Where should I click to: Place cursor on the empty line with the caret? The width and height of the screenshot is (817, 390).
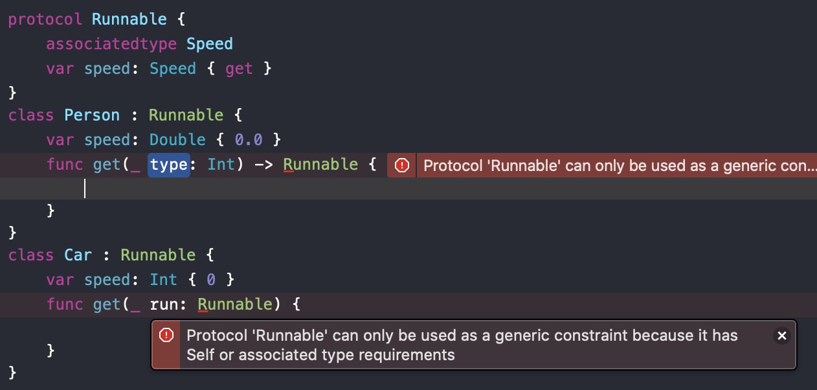click(408, 189)
